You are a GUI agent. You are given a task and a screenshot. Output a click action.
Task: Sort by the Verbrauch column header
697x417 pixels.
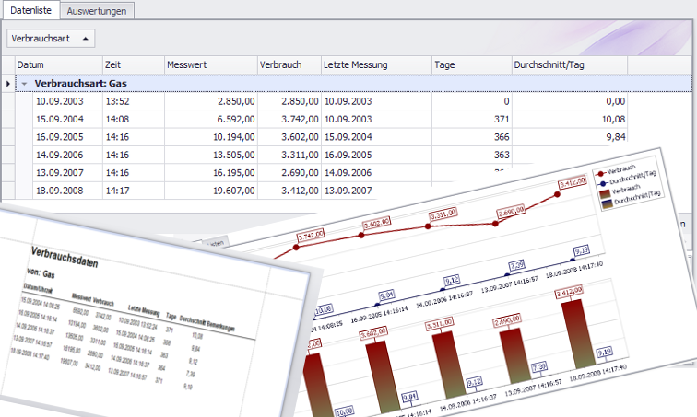coord(289,64)
